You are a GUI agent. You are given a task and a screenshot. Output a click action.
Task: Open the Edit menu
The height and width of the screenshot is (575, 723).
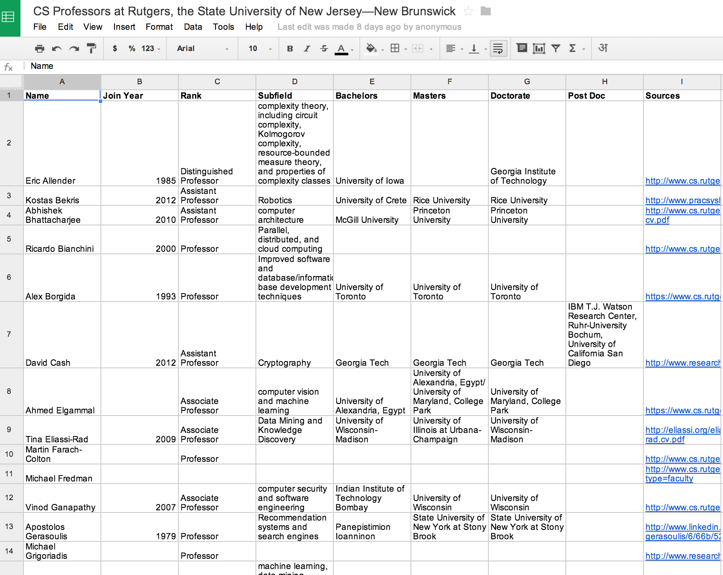tap(66, 27)
